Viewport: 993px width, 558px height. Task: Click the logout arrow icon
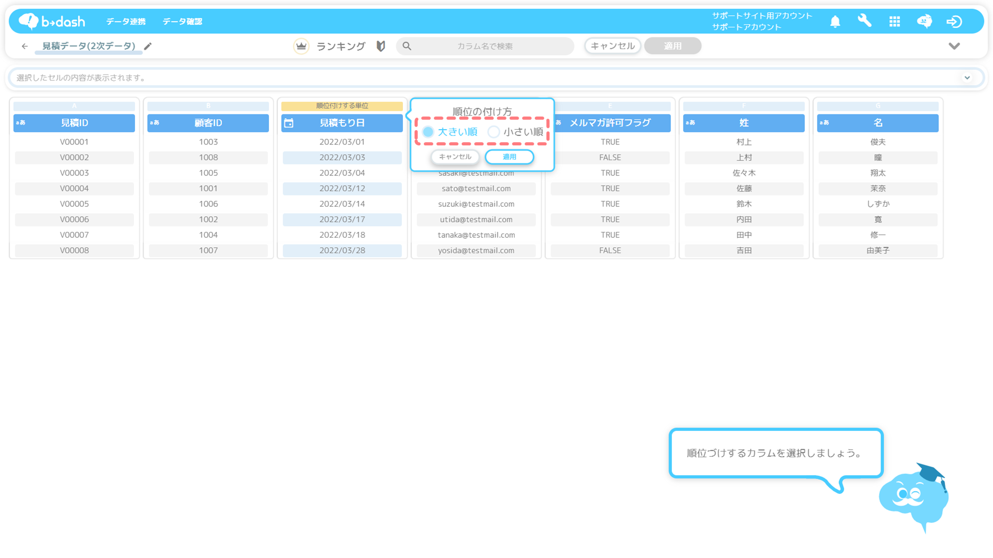pos(954,22)
